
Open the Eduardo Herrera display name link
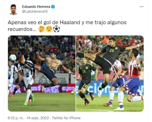[x=36, y=7]
